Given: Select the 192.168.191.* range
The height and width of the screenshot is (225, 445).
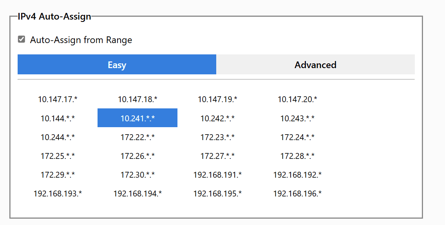Looking at the screenshot, I should pos(217,175).
